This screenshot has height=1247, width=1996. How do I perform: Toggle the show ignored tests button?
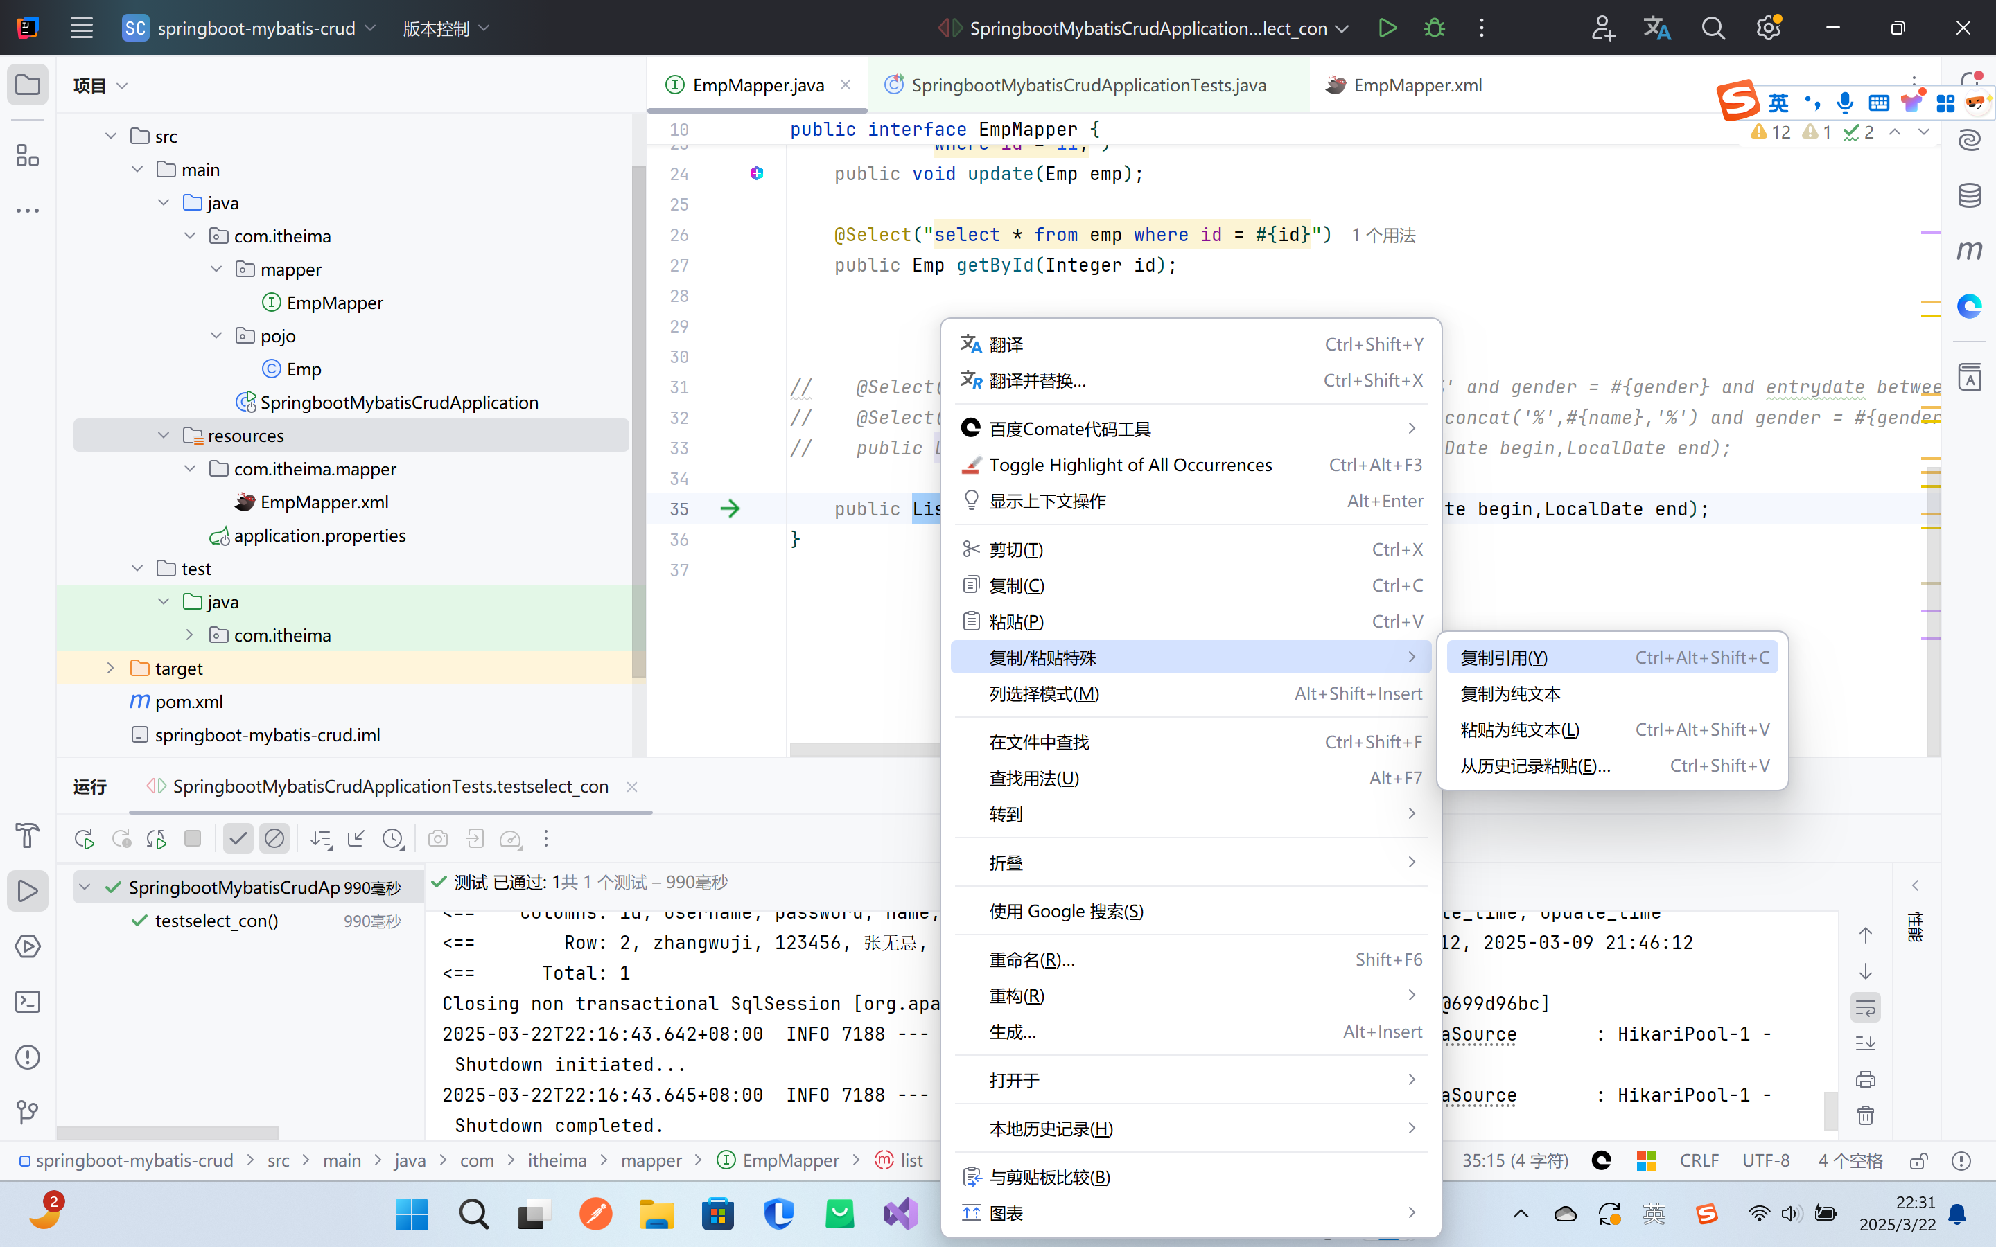click(274, 839)
